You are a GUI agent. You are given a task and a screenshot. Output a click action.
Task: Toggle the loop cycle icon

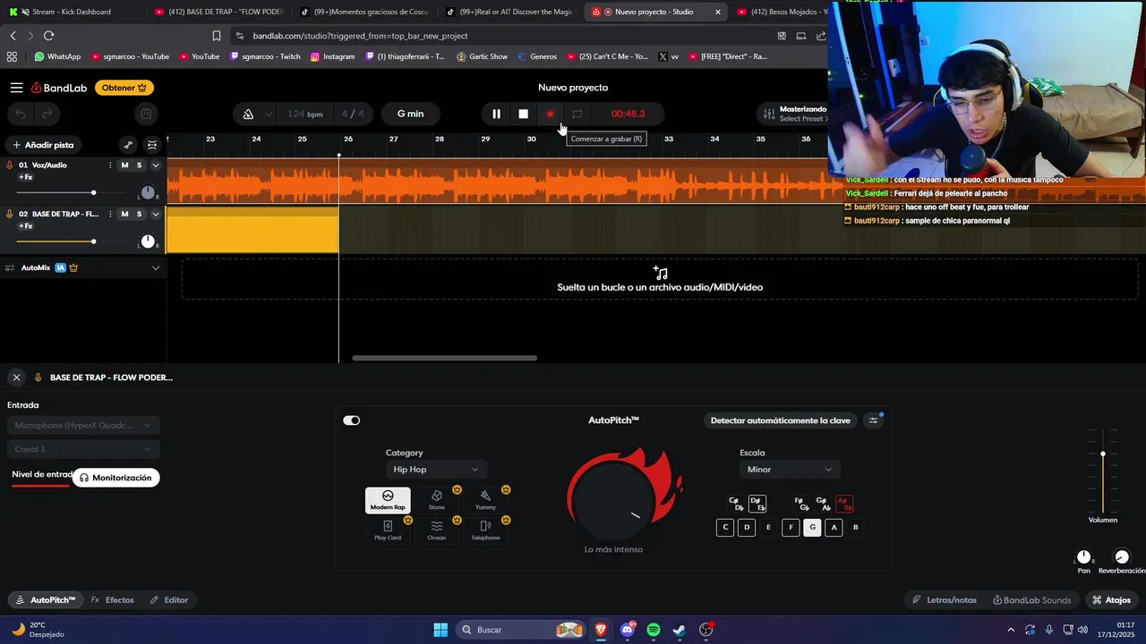tap(577, 114)
